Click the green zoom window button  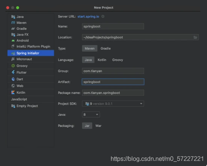pyautogui.click(x=18, y=8)
